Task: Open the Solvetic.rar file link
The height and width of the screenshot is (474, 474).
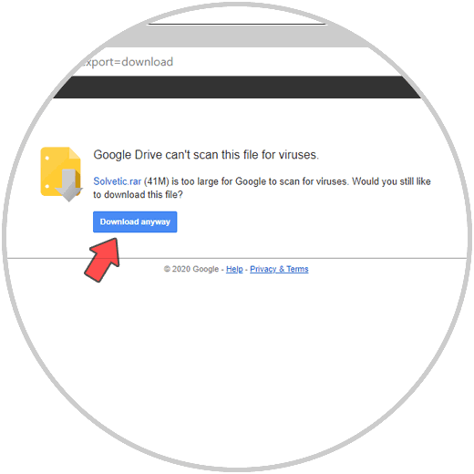Action: (x=117, y=181)
